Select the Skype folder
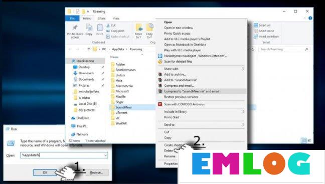The width and height of the screenshot is (325, 184). click(x=119, y=102)
